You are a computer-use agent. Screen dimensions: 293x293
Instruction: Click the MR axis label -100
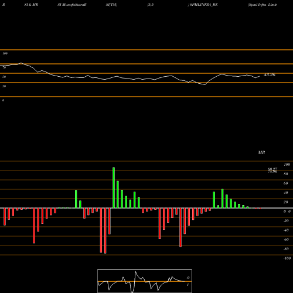pos(287,258)
